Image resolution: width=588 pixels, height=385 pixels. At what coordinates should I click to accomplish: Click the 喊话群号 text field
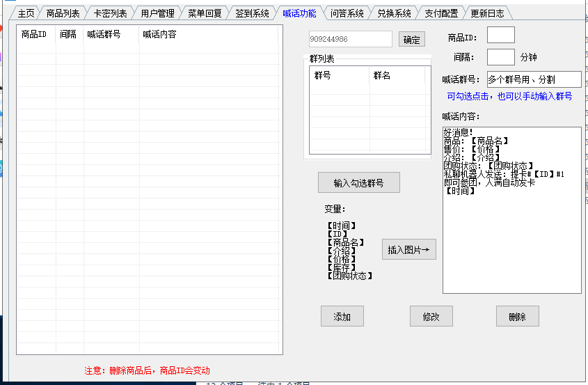[534, 80]
